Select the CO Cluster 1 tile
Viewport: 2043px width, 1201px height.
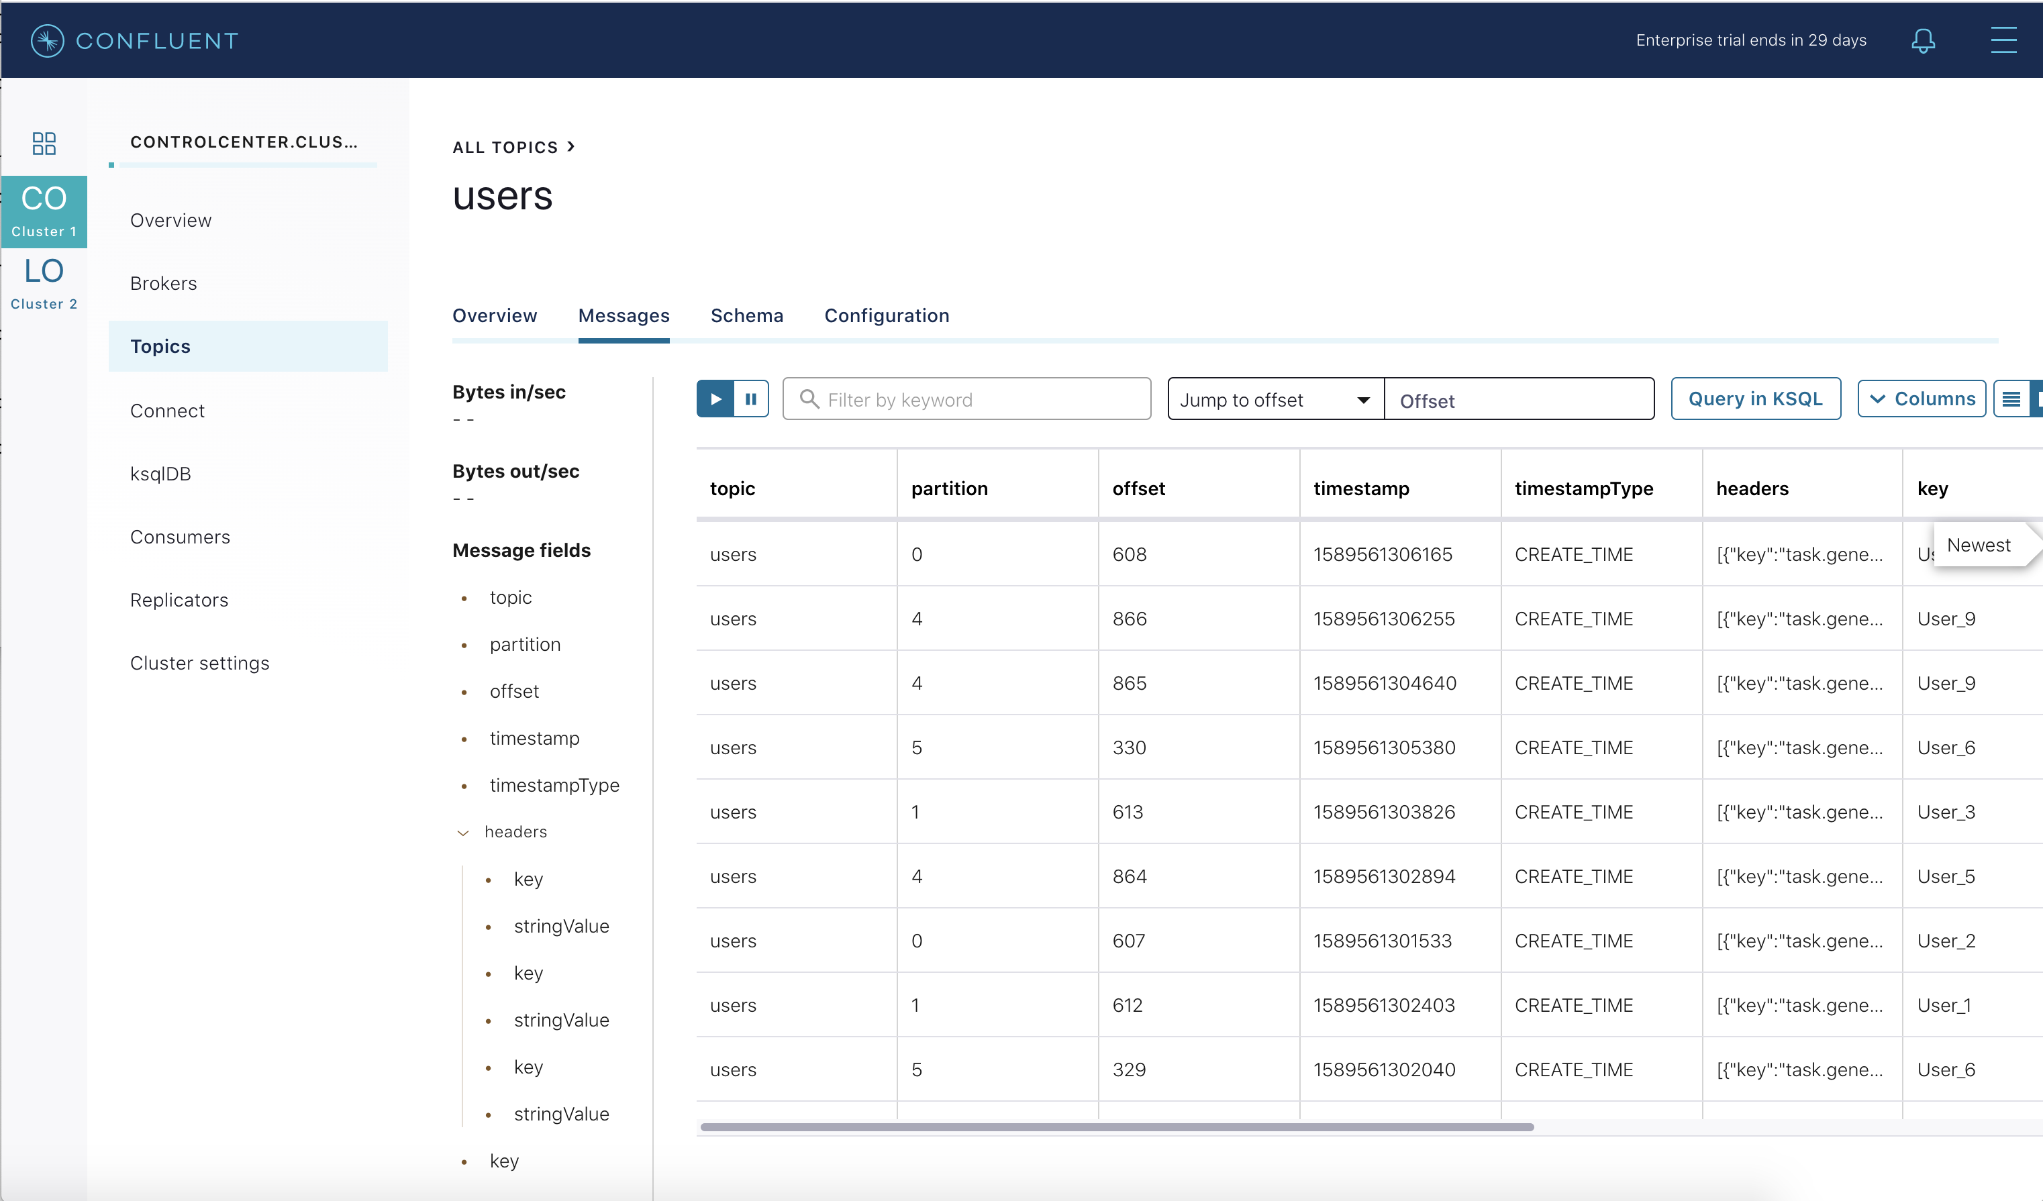(44, 211)
